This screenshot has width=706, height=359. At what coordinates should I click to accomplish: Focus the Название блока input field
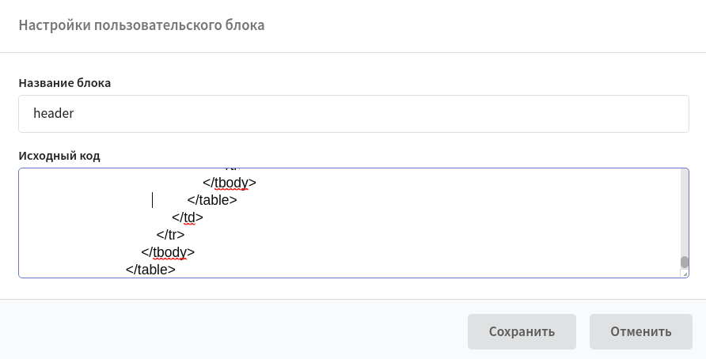point(354,114)
